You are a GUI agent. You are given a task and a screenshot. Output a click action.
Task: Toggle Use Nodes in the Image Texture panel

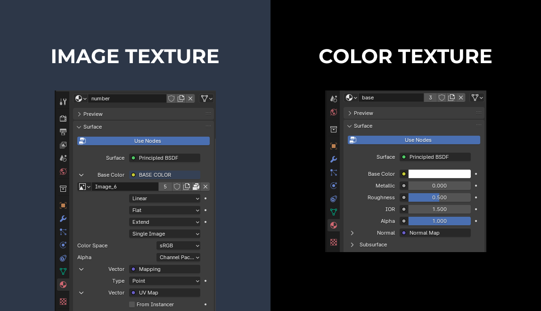[143, 141]
